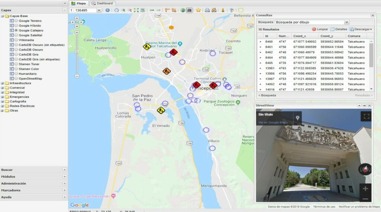Click the green globe toolbar icon
The image size is (381, 212).
[183, 10]
